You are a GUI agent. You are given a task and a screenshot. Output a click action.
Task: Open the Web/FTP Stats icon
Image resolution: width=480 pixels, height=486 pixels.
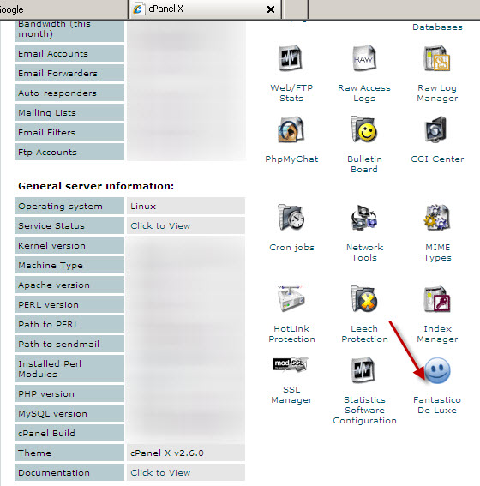291,58
